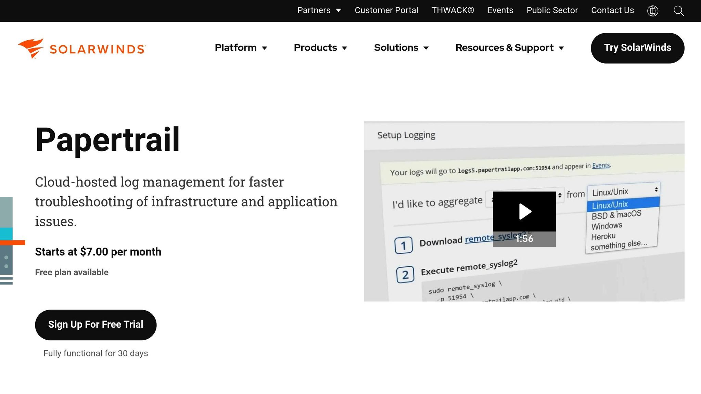Open the Customer Portal menu item
The image size is (701, 394).
click(386, 10)
